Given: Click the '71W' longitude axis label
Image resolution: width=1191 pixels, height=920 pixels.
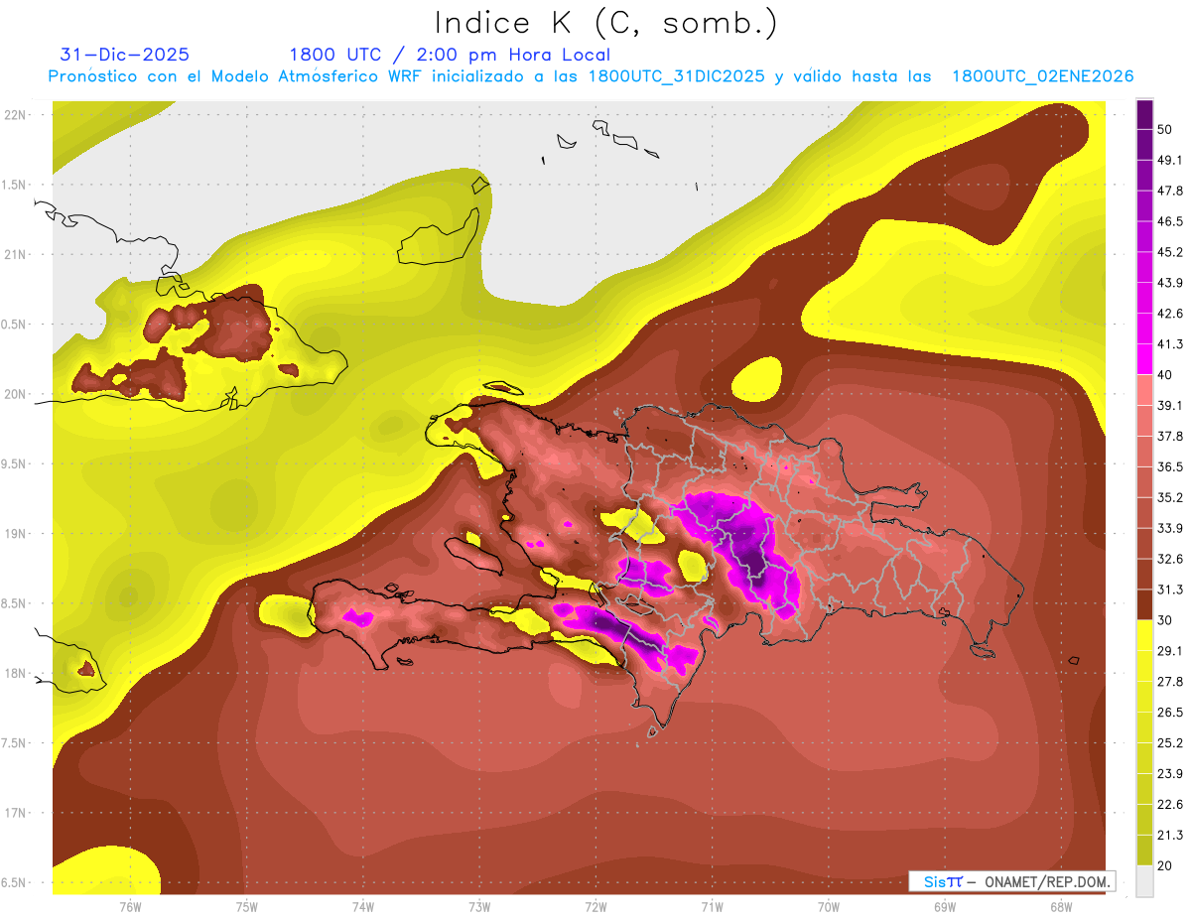Looking at the screenshot, I should coord(712,906).
